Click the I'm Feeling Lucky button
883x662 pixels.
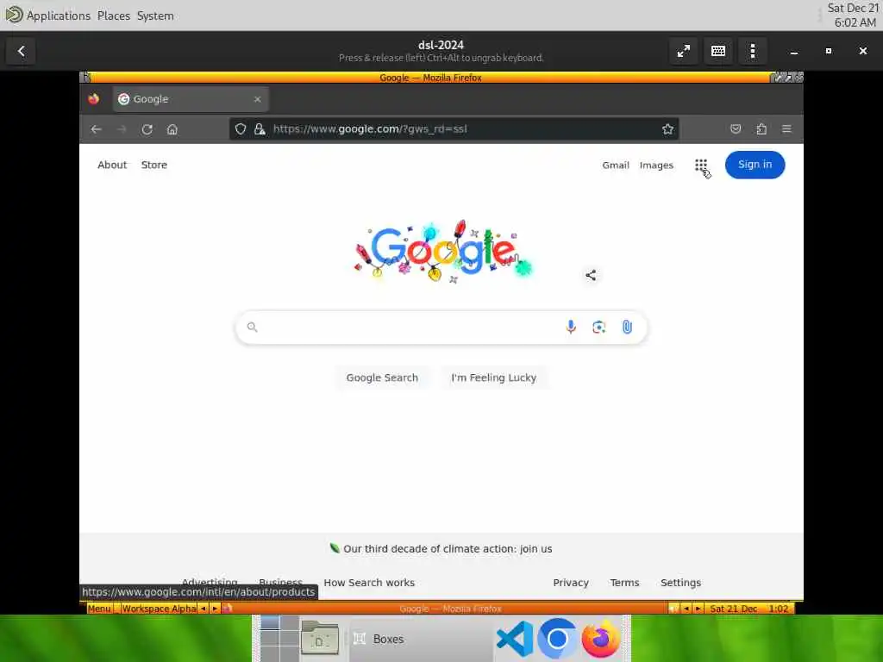click(x=493, y=378)
